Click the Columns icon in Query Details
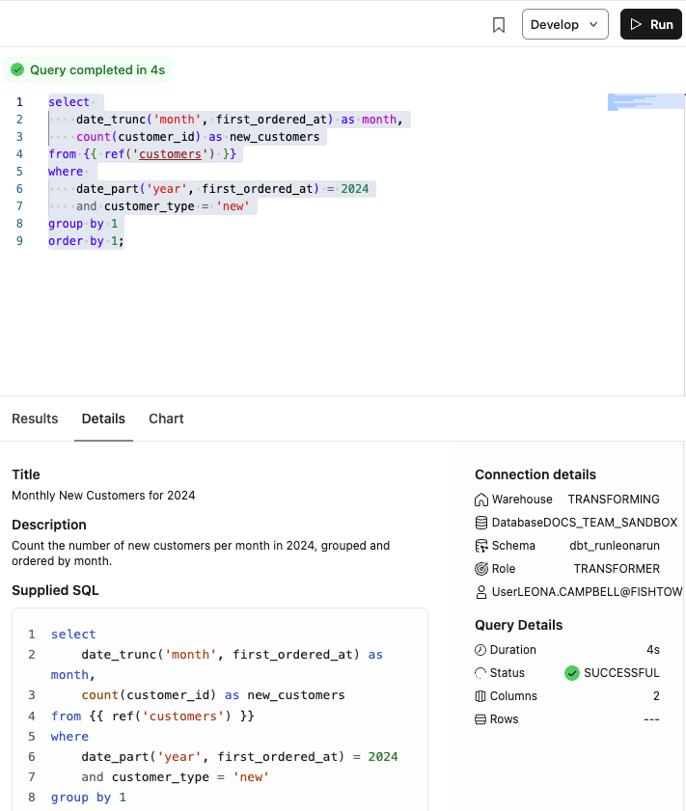 point(481,696)
